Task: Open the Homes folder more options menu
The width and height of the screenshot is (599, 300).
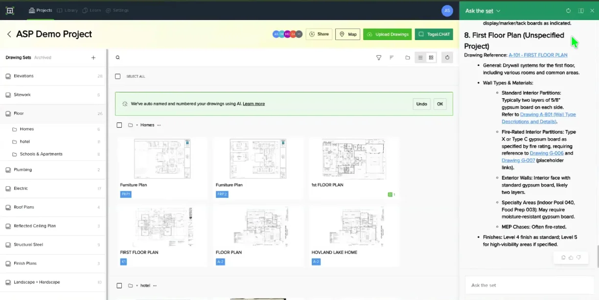Action: click(x=159, y=125)
